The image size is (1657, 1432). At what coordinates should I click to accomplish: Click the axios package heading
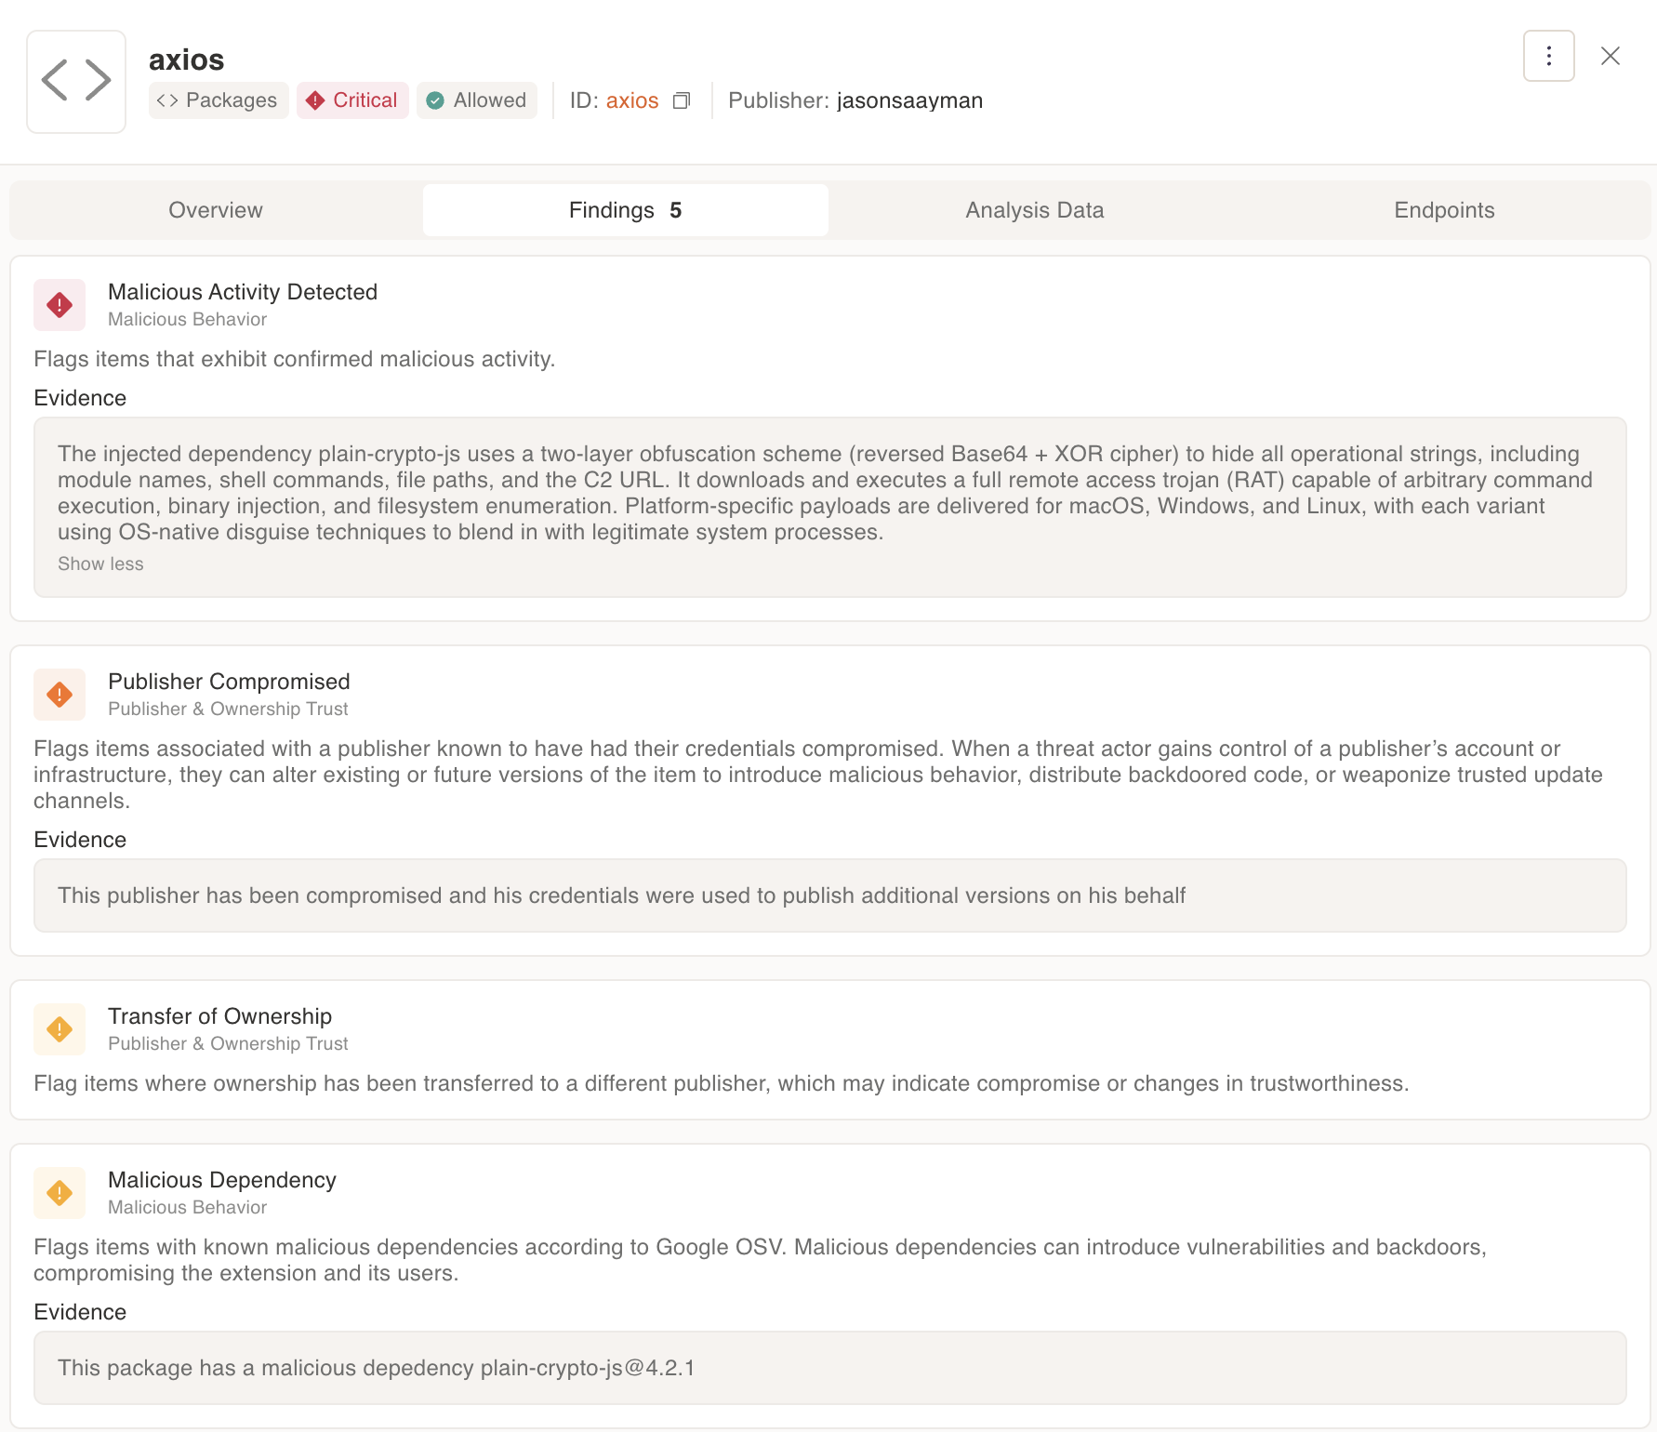pos(186,60)
